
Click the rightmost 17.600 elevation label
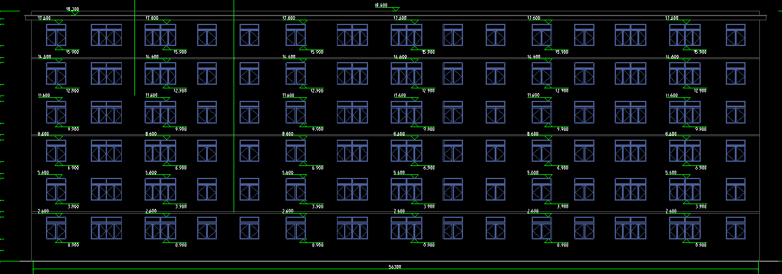[671, 19]
